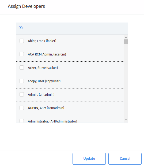Screen dimensions: 144x167
Task: Click the Admin, (ahiadmin) name text
Action: [41, 95]
